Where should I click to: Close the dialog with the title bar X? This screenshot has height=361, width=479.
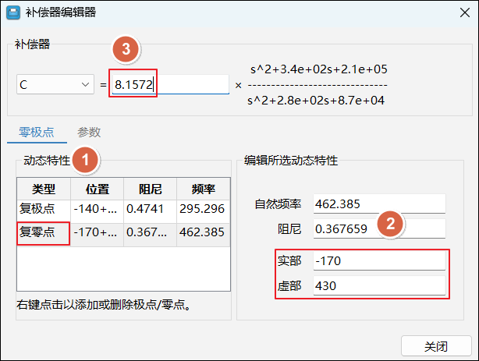(457, 13)
